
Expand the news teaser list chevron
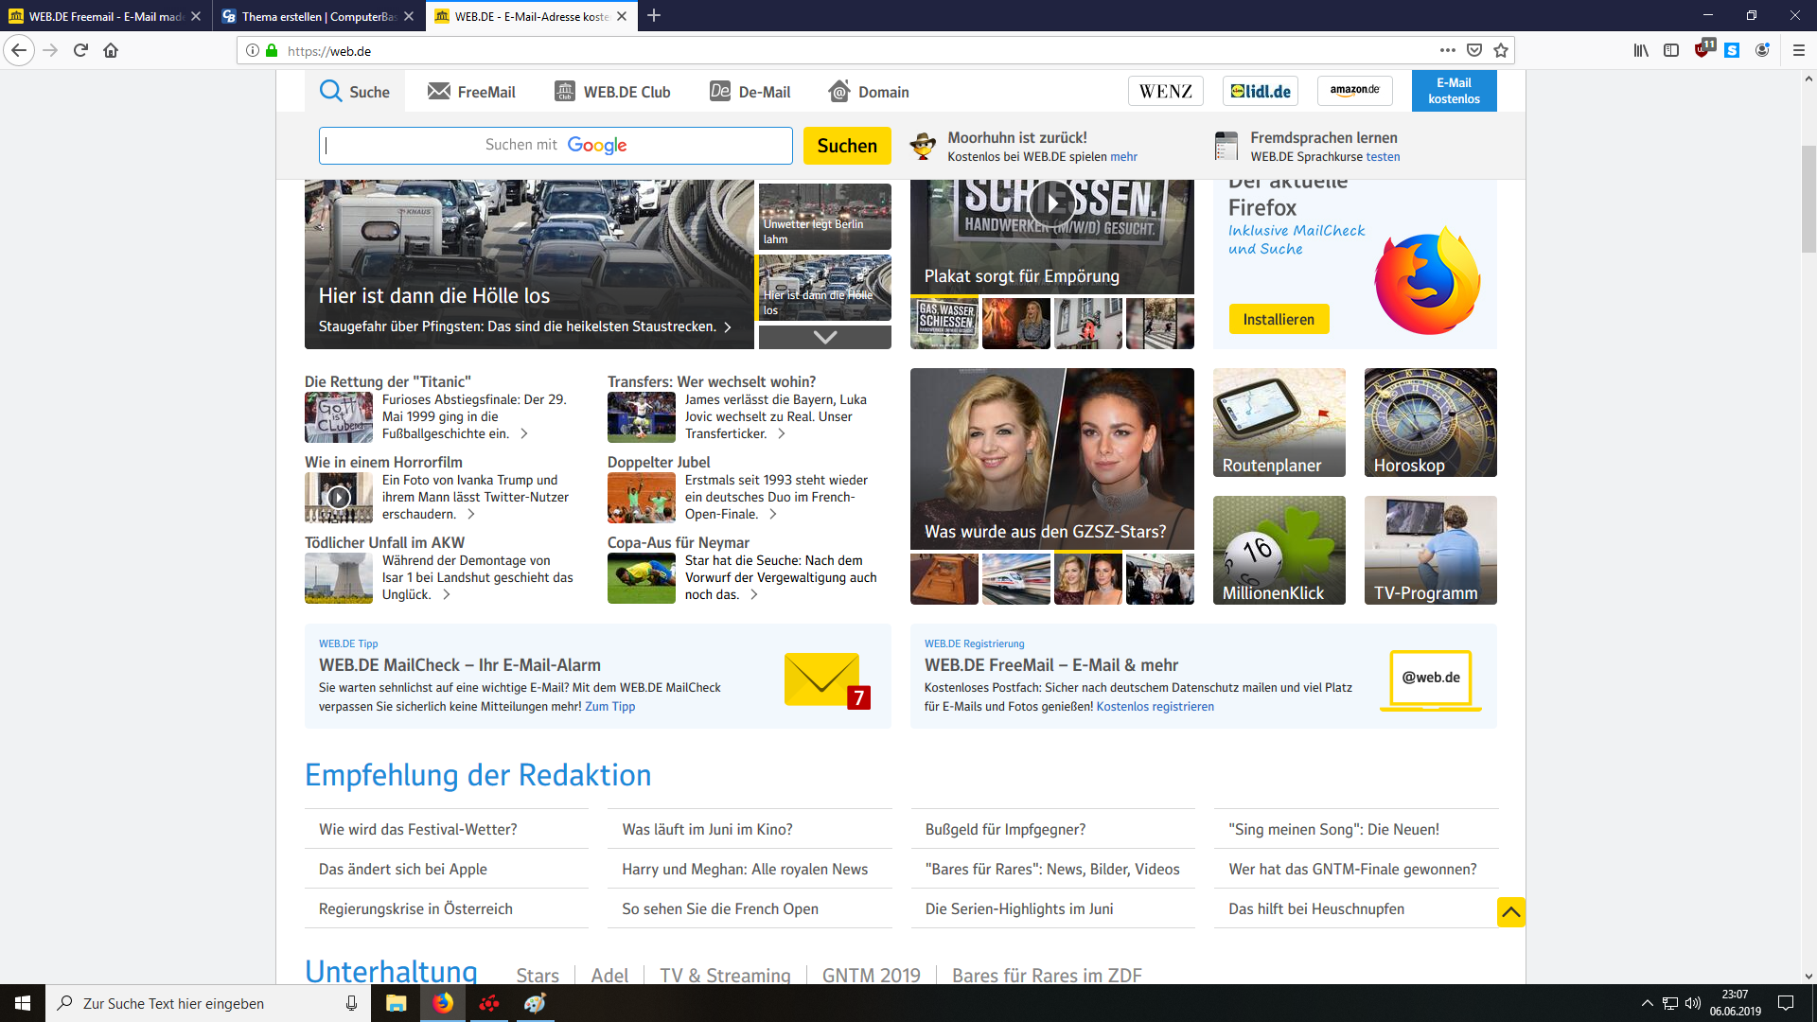click(824, 337)
